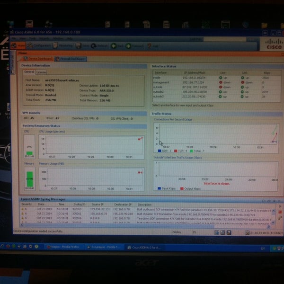Select the General tab in Device Information
This screenshot has width=284, height=284.
point(29,72)
